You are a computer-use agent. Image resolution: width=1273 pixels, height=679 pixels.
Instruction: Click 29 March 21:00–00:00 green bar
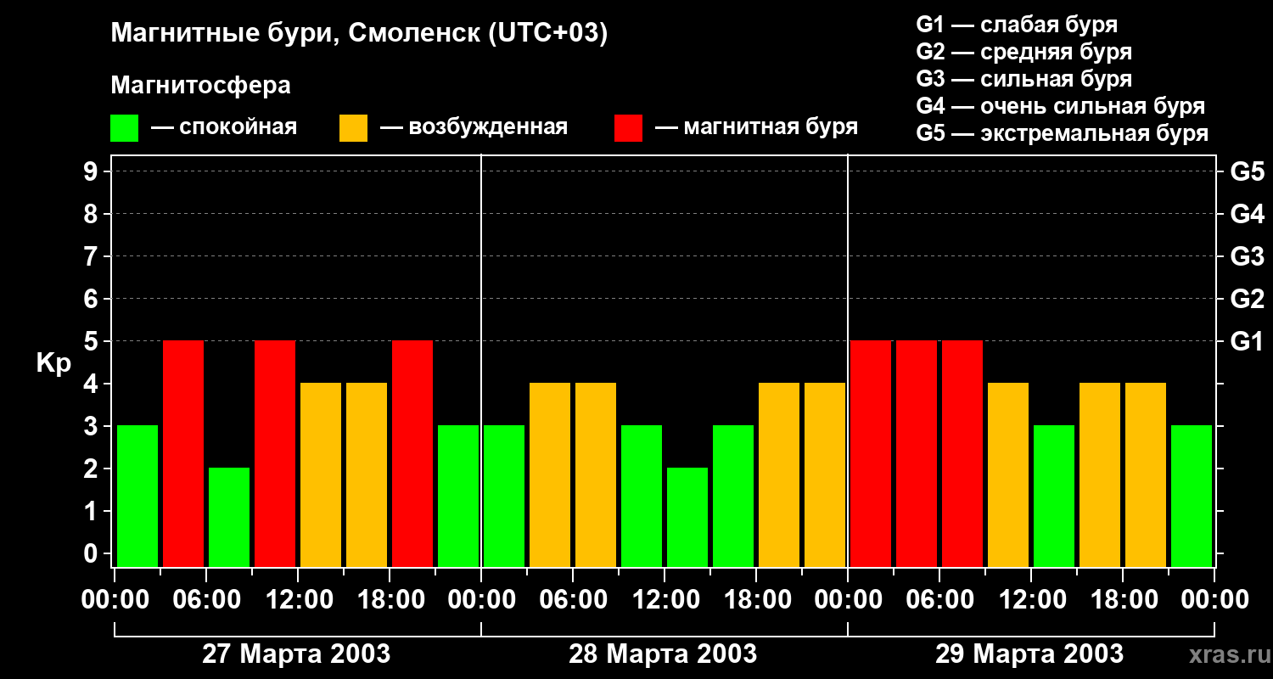[1192, 496]
